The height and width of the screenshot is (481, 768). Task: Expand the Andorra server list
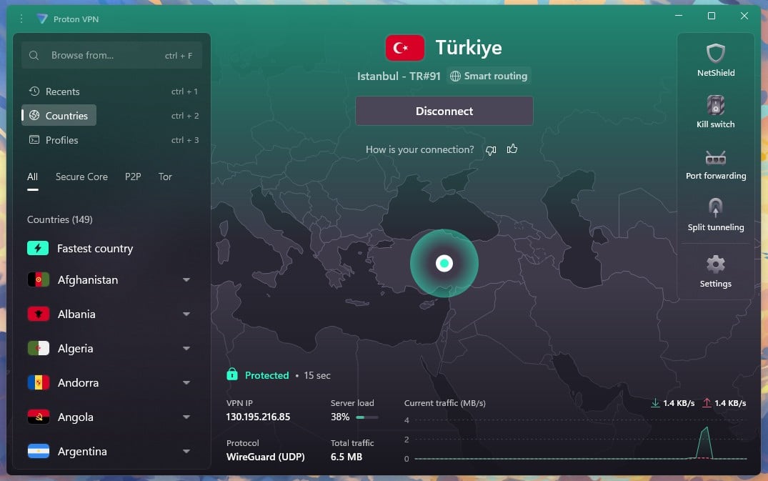click(x=186, y=382)
